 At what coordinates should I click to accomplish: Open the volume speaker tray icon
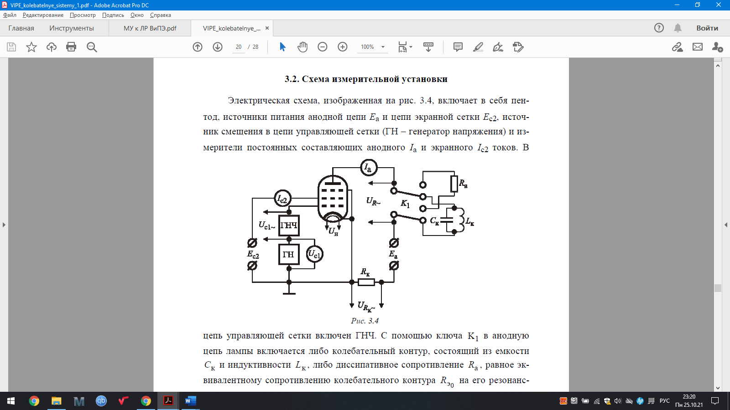618,401
